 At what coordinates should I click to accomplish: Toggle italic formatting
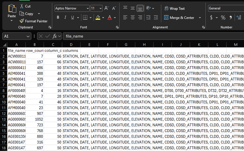point(65,17)
